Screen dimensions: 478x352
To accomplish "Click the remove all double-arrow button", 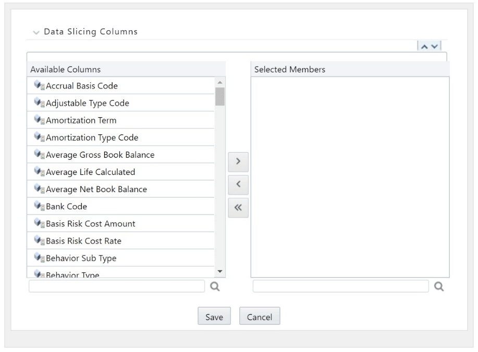I will [x=238, y=207].
